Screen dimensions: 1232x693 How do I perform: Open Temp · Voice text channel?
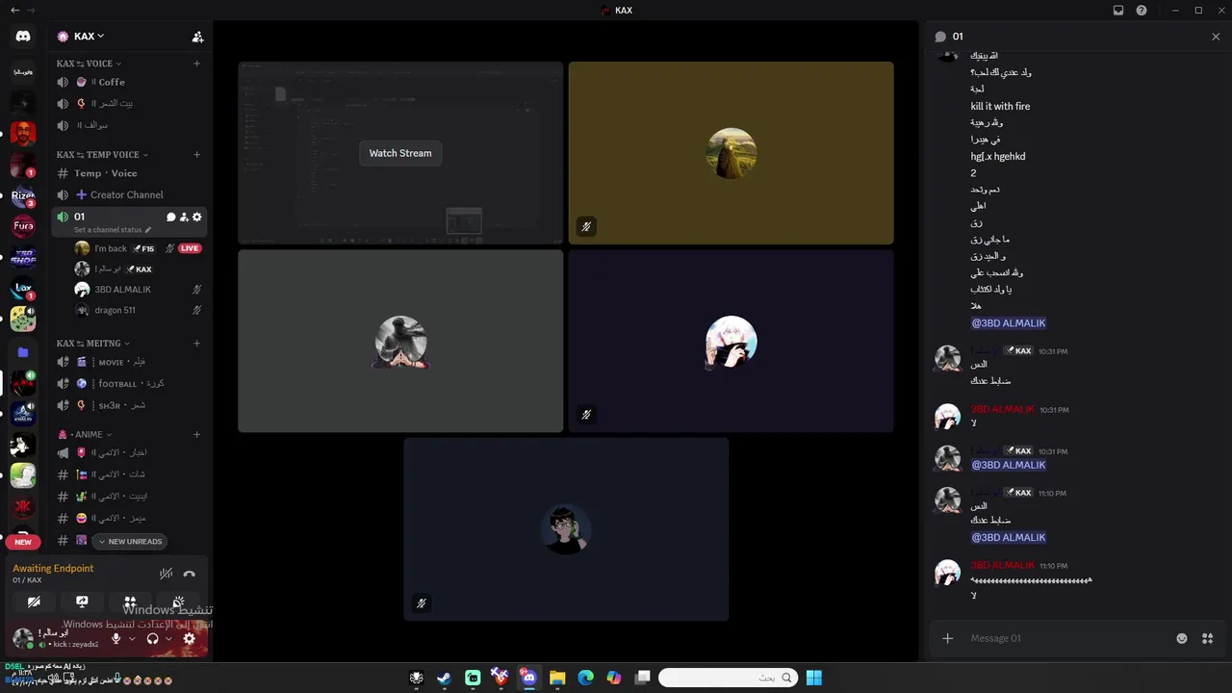click(129, 173)
